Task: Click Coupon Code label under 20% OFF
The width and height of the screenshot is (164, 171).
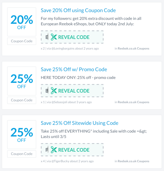Action: pos(22,41)
